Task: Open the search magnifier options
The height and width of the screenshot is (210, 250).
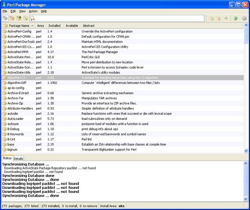Action: 33,18
